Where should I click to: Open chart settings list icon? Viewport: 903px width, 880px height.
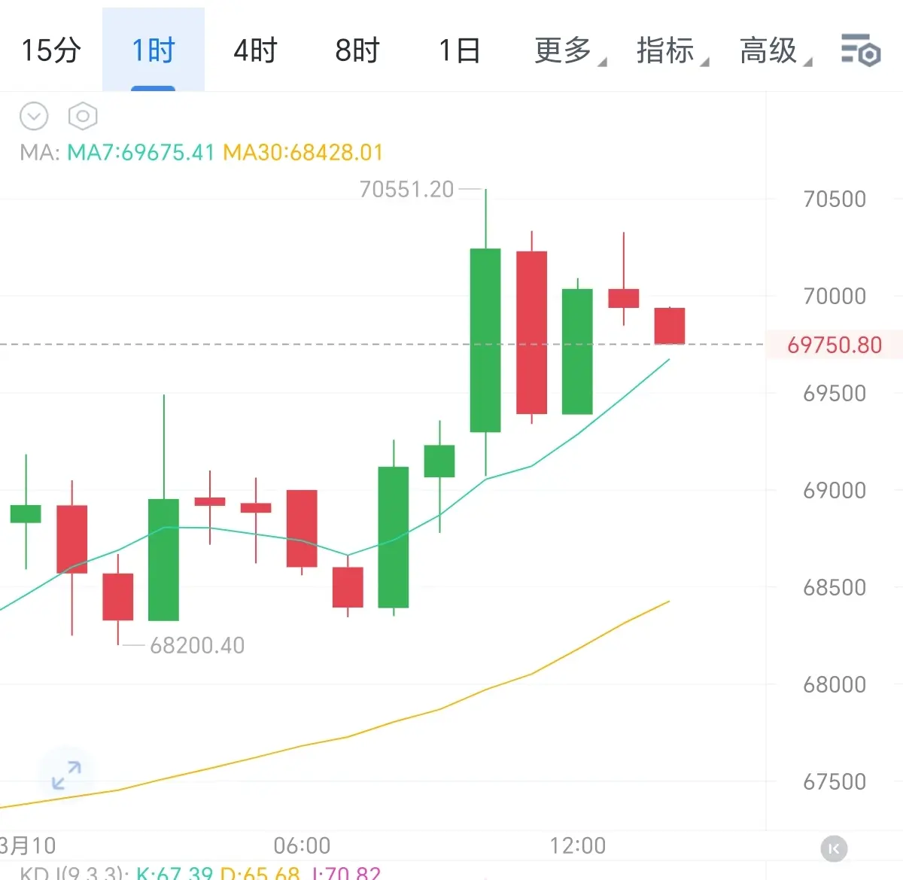point(861,50)
